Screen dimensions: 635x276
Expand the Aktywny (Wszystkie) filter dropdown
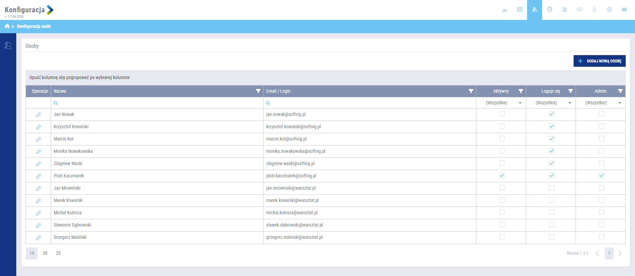pyautogui.click(x=520, y=103)
